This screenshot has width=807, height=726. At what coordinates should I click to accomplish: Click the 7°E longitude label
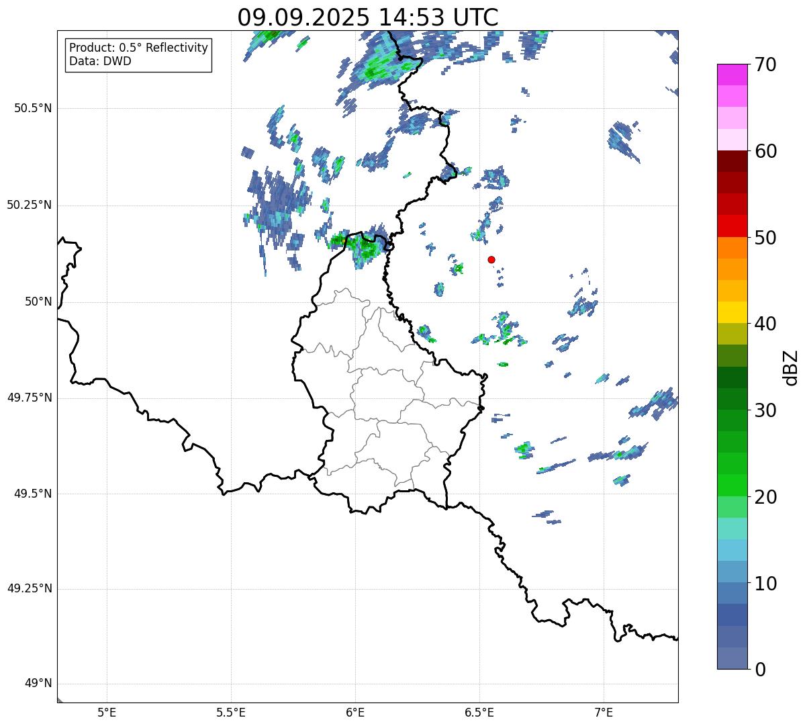coord(604,712)
